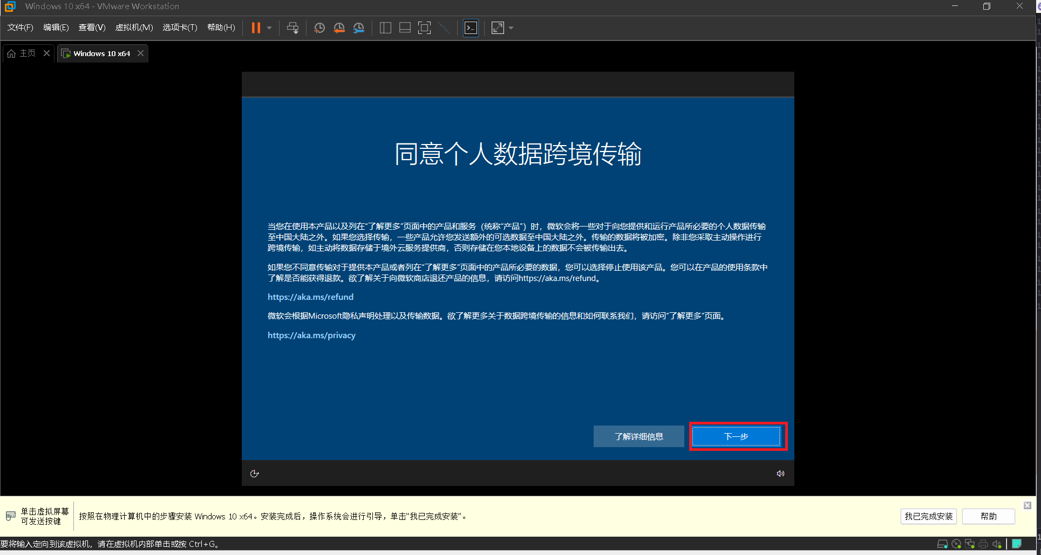Click 我已完成安装 in the hint bar
Screen dimensions: 1041x555
(928, 516)
